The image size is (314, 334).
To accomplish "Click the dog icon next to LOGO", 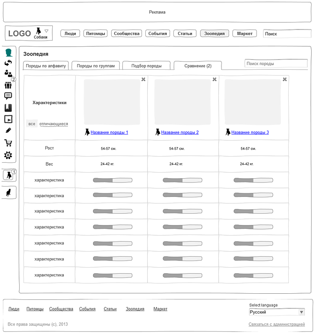I will pos(38,31).
